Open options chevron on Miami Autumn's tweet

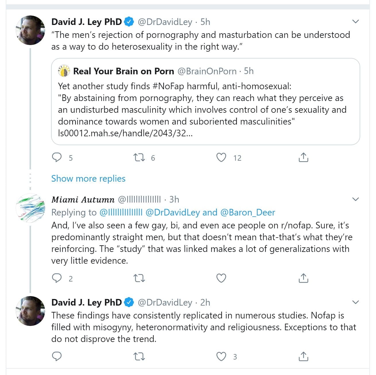click(356, 199)
